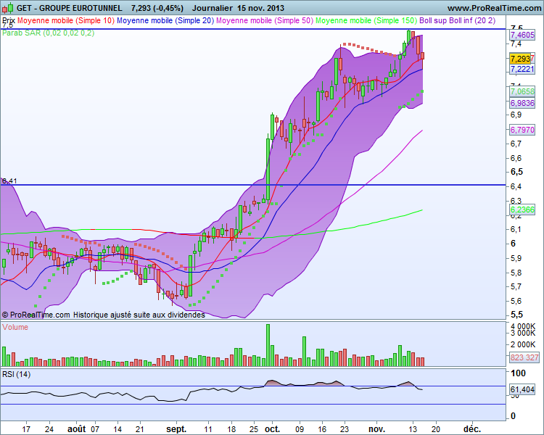Image resolution: width=544 pixels, height=435 pixels.
Task: Open the www.ProRealTime.com link
Action: tap(495, 8)
